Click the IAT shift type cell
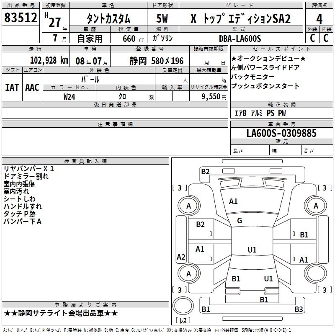Image resolution: width=335 pixels, height=335 pixels. [x=12, y=87]
